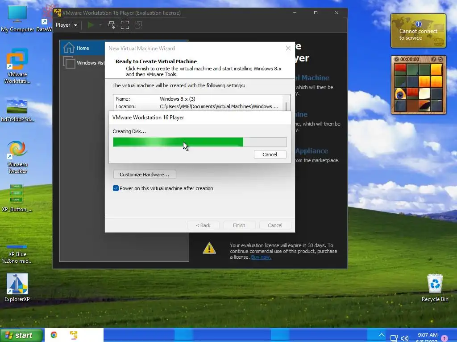The width and height of the screenshot is (457, 342).
Task: Click the Windows 8.x (3) name value
Action: tap(178, 99)
